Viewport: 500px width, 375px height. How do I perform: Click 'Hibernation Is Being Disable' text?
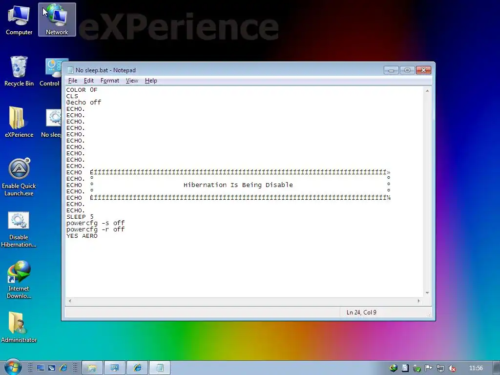tap(238, 185)
